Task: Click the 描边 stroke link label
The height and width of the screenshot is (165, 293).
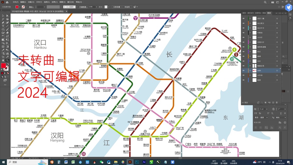Action: [x=32, y=7]
